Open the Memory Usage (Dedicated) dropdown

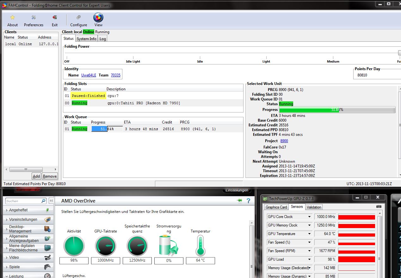[309, 268]
